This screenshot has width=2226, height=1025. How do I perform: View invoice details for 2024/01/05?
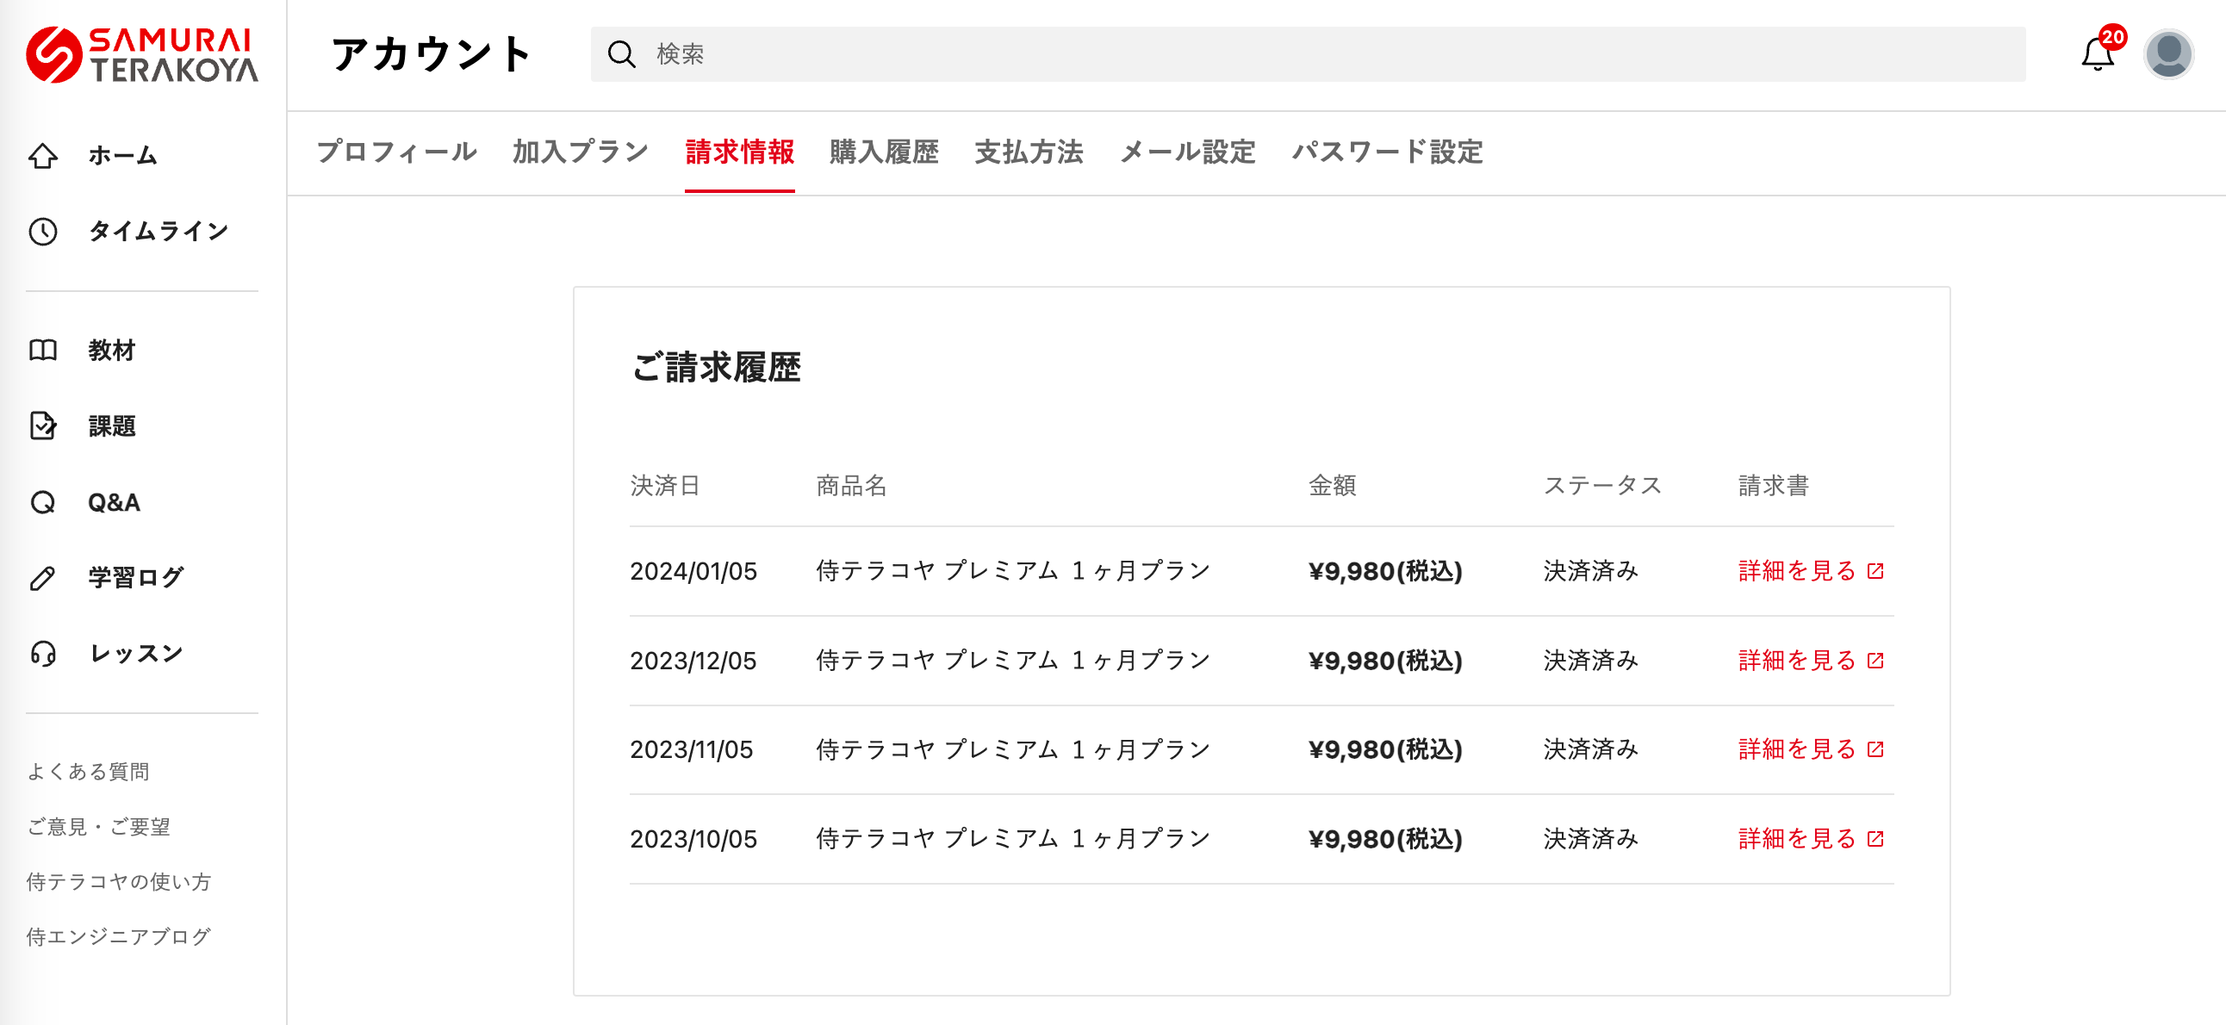click(1810, 571)
